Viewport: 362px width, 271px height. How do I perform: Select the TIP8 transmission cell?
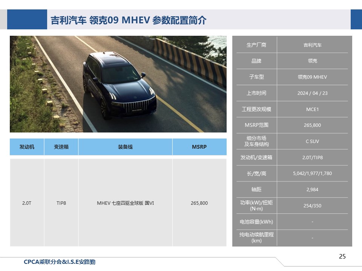point(61,203)
